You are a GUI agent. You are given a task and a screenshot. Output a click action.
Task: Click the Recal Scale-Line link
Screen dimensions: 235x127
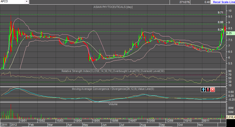[x=224, y=2]
